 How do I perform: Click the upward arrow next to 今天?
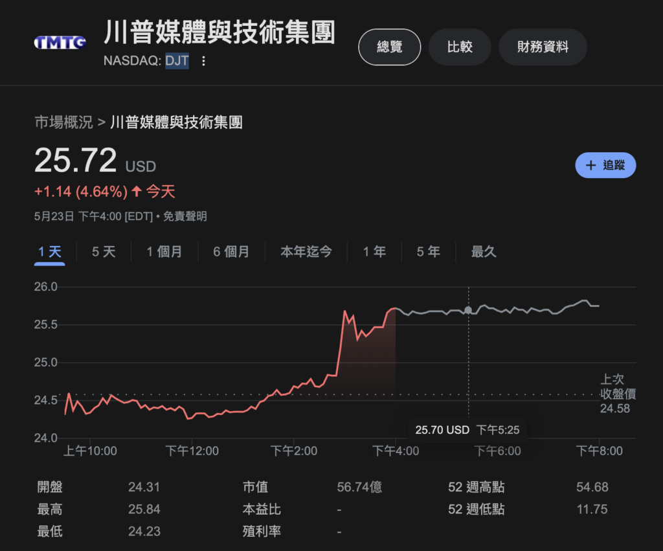click(x=136, y=191)
